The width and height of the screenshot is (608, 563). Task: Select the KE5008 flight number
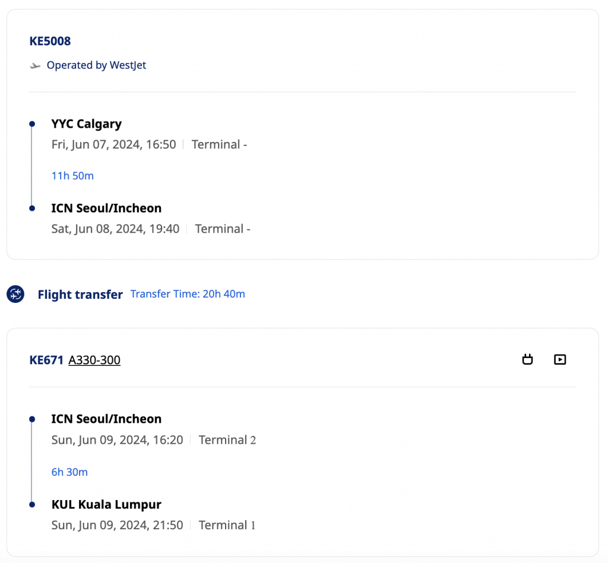[x=50, y=41]
